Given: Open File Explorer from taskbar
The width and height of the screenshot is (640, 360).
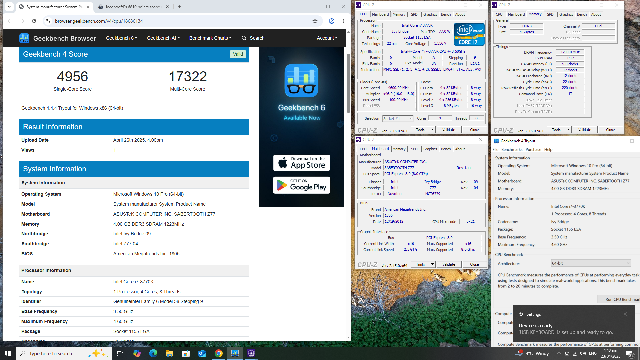Looking at the screenshot, I should [x=169, y=353].
